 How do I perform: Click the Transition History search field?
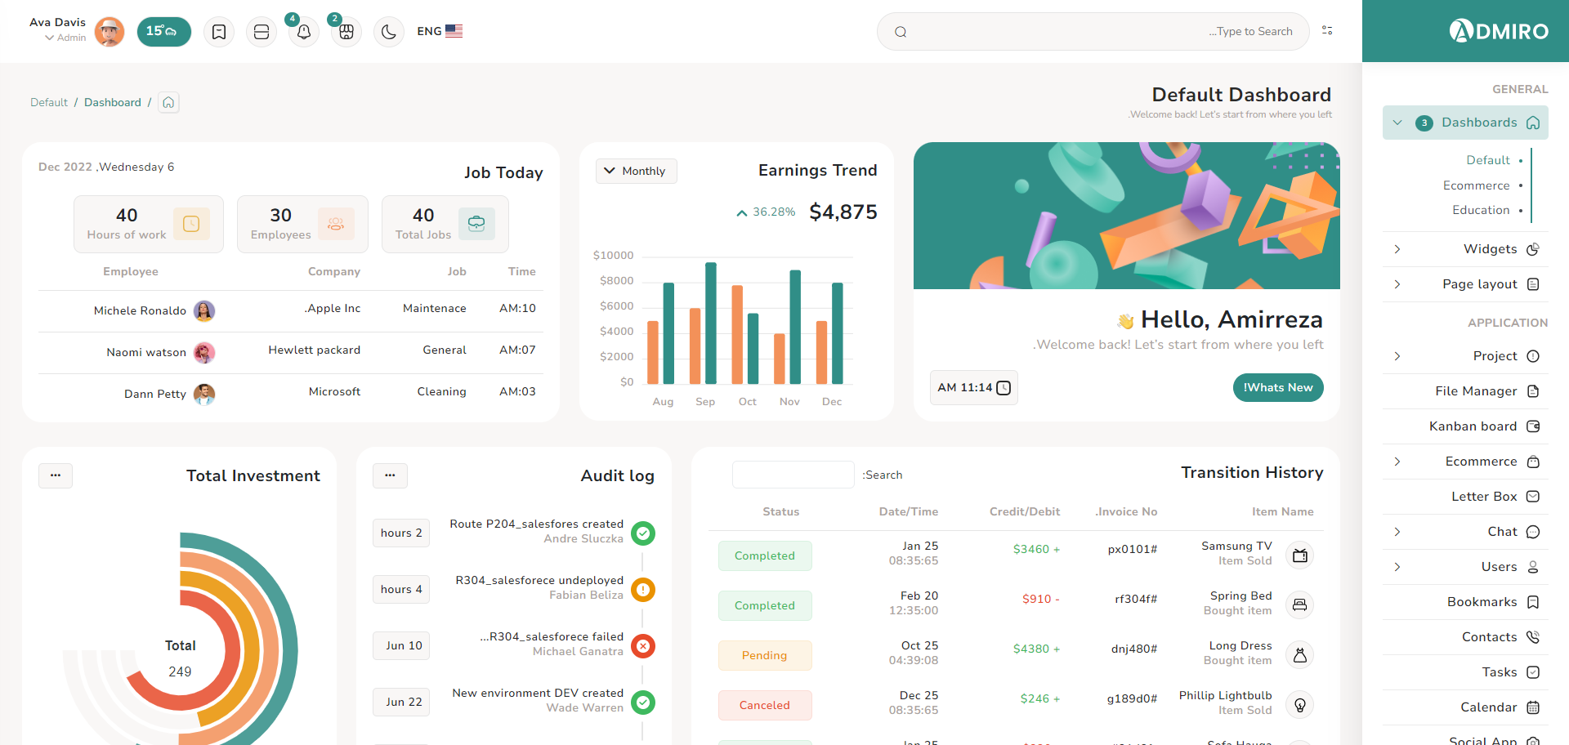pos(793,475)
